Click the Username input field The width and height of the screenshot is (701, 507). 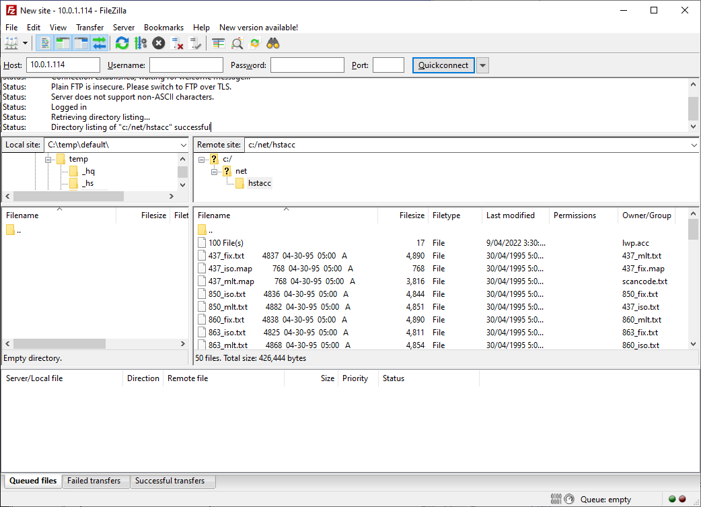coord(186,65)
